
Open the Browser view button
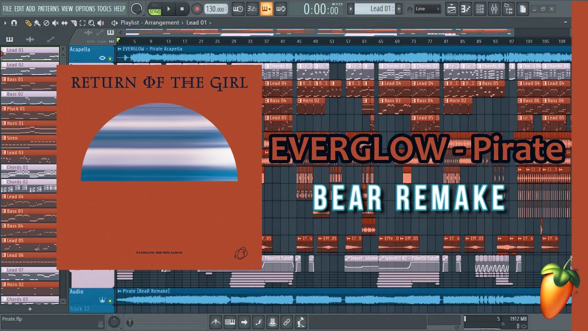point(509,9)
